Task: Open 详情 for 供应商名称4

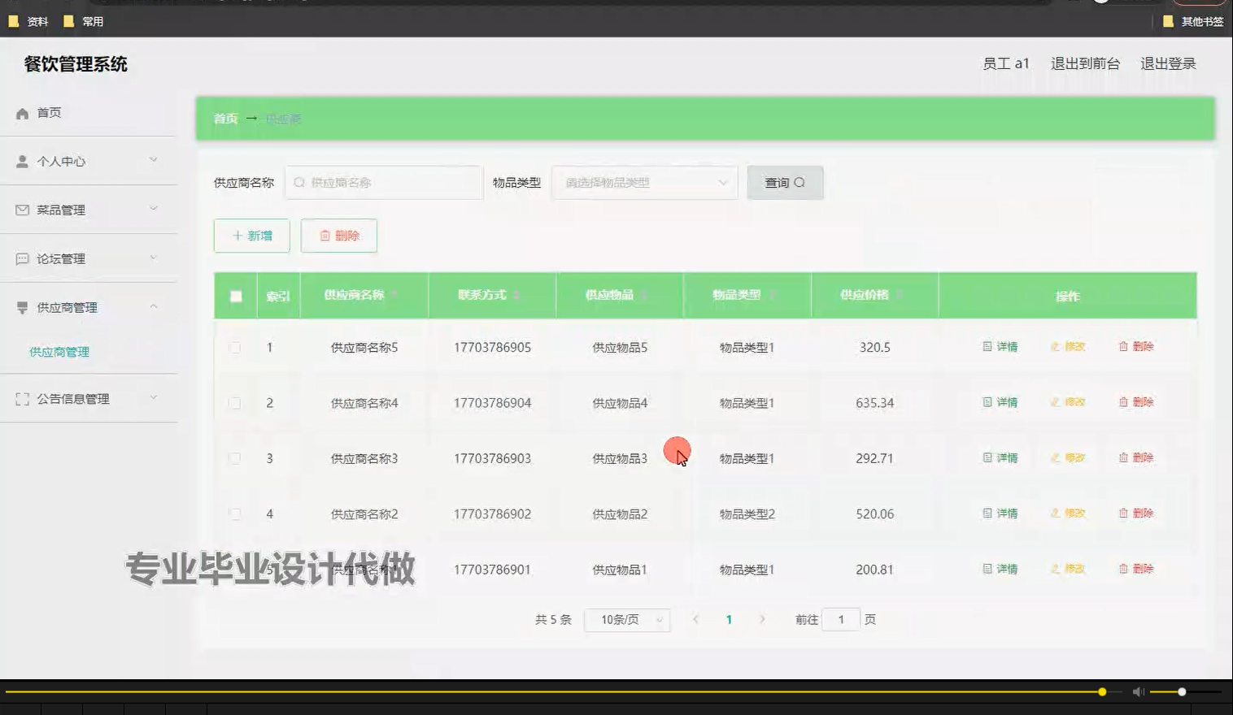Action: [1000, 402]
